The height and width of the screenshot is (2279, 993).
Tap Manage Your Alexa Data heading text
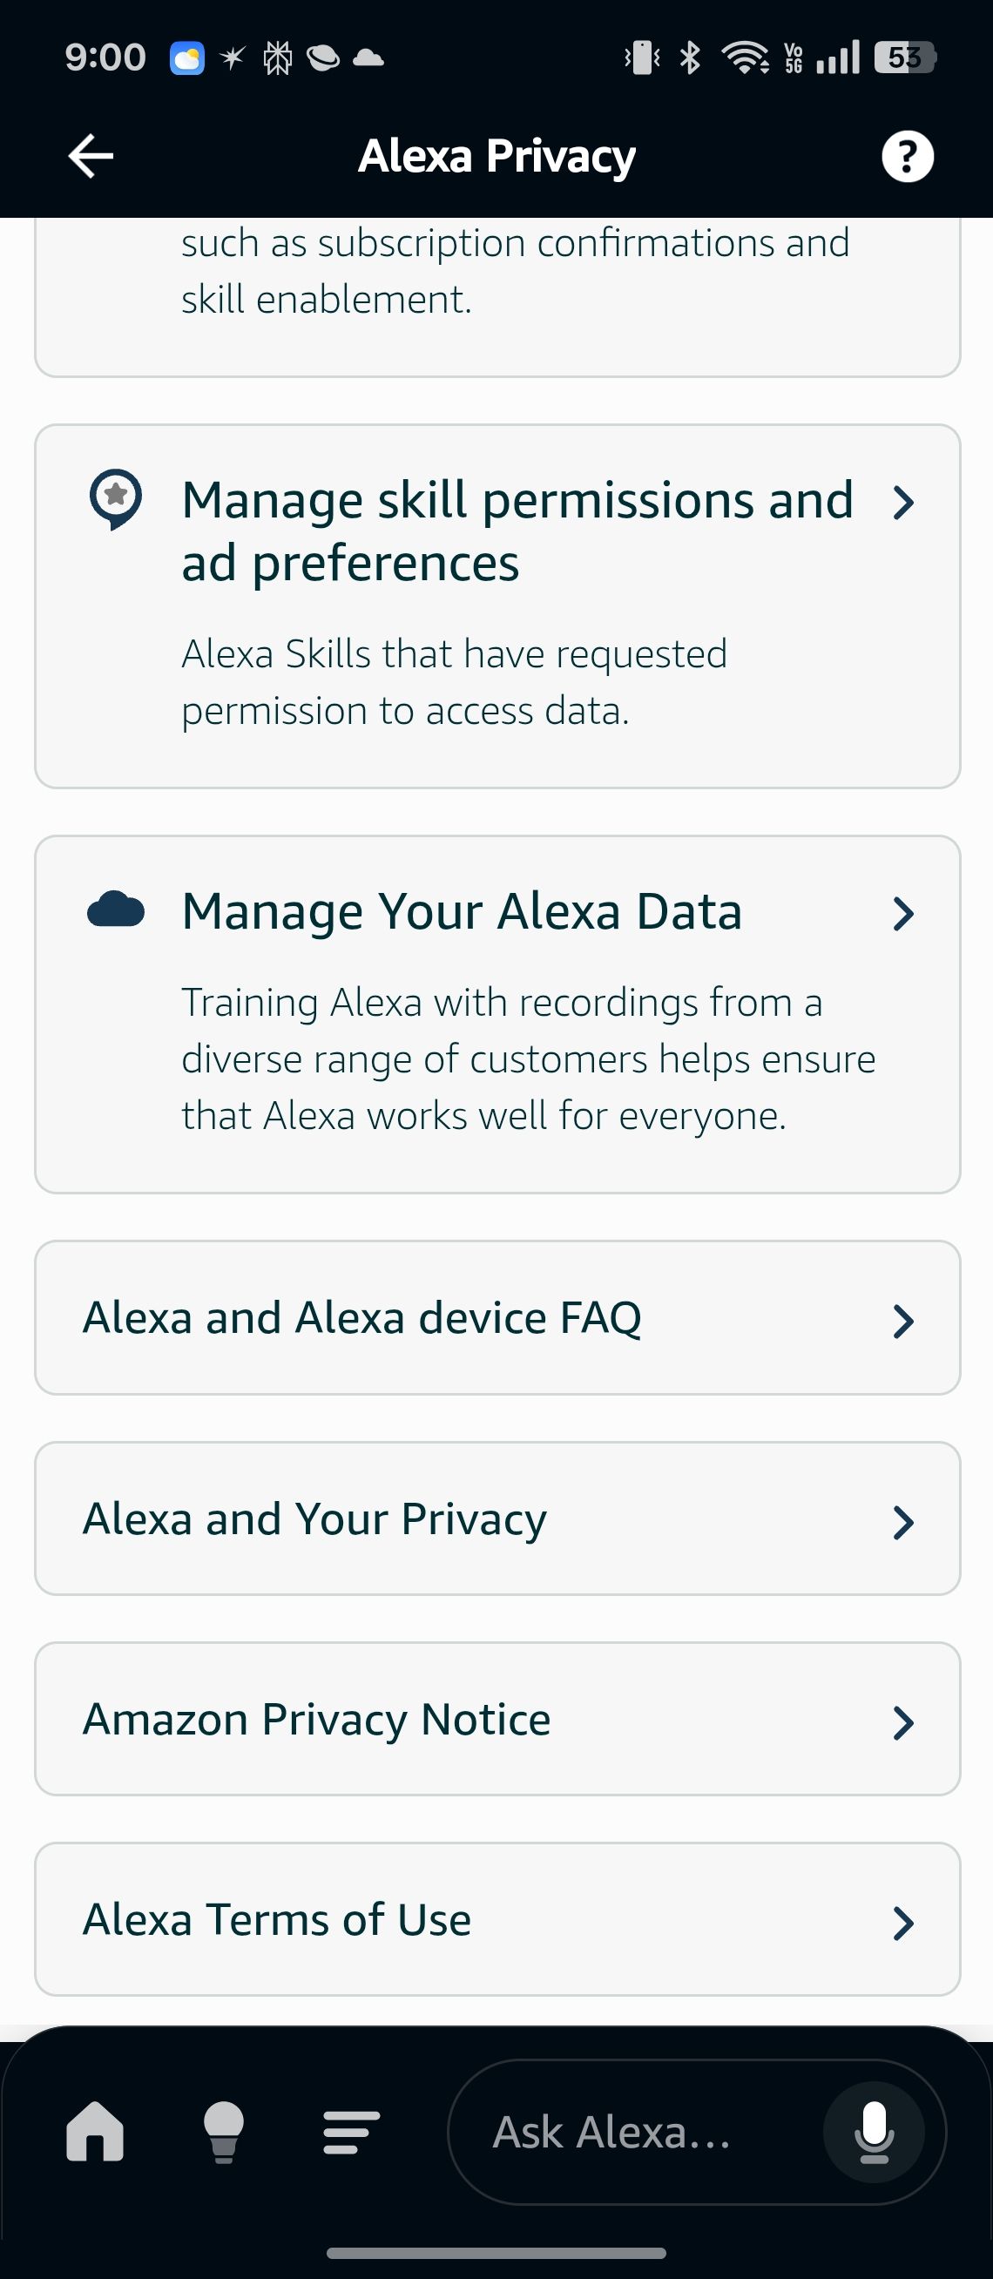click(x=461, y=912)
